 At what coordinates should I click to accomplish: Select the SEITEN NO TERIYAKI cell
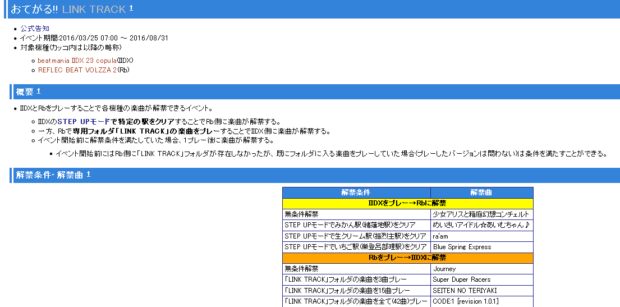click(482, 291)
